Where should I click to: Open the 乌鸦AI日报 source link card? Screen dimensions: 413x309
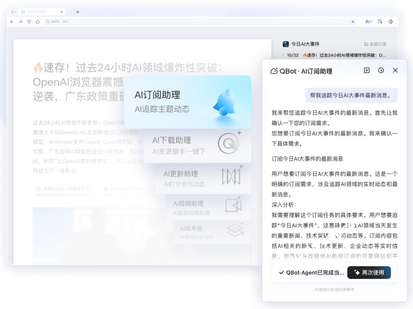pos(65,191)
